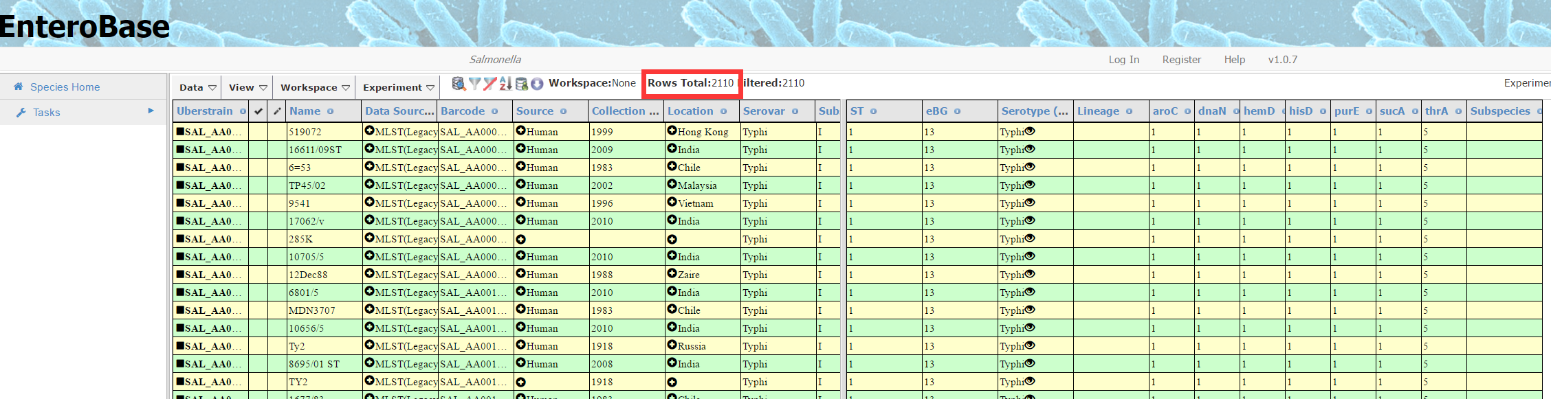Click the name cell 8695/01 ST

tap(324, 364)
